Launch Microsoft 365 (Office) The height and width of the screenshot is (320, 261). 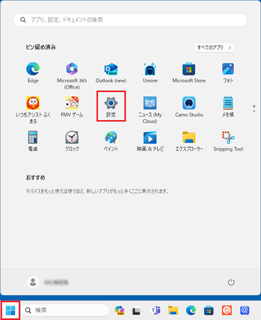(x=72, y=75)
